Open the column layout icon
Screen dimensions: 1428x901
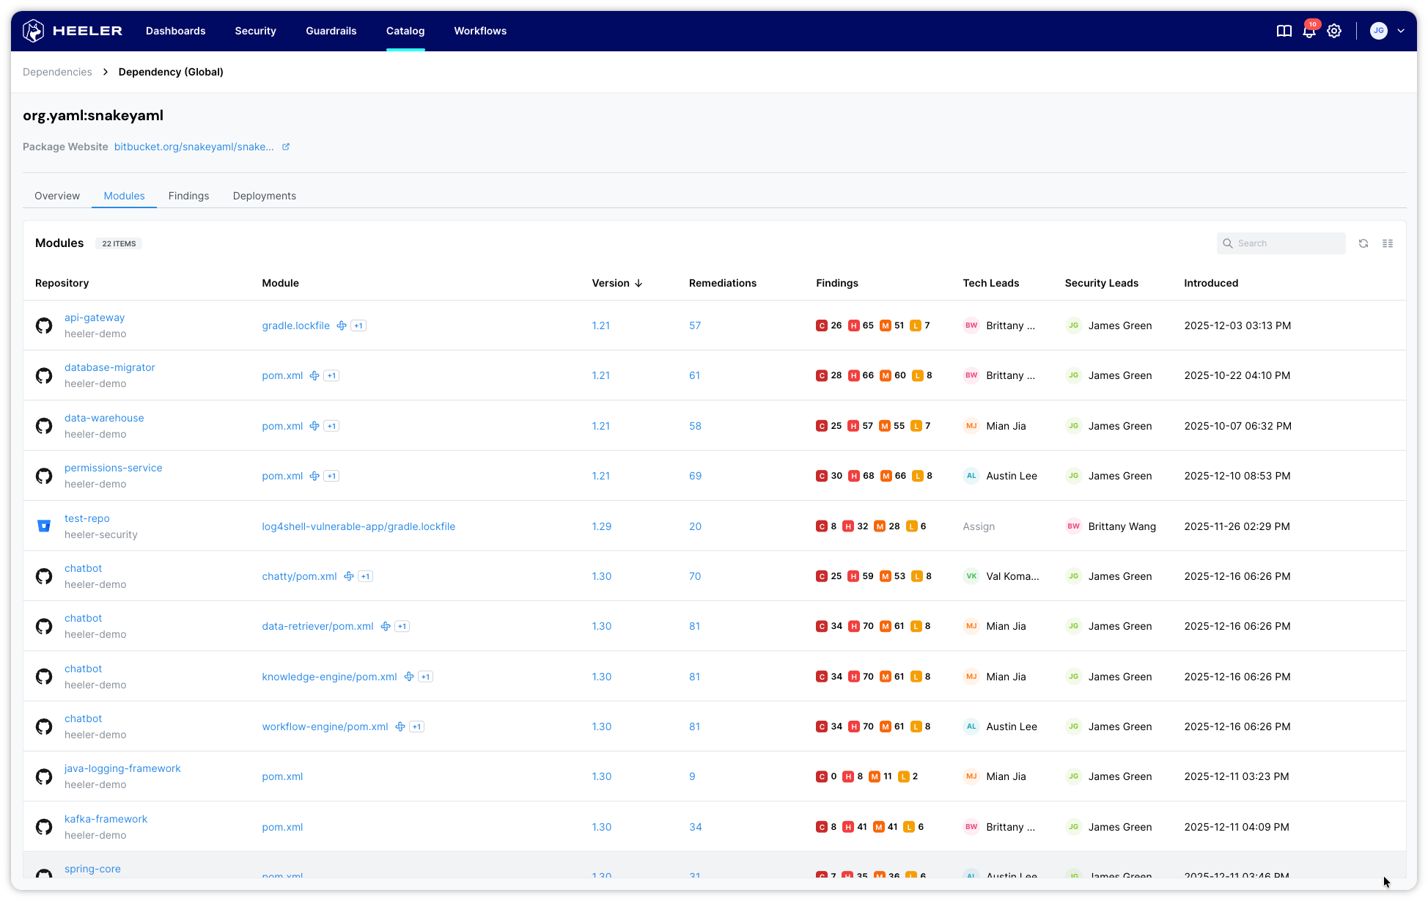click(1388, 243)
